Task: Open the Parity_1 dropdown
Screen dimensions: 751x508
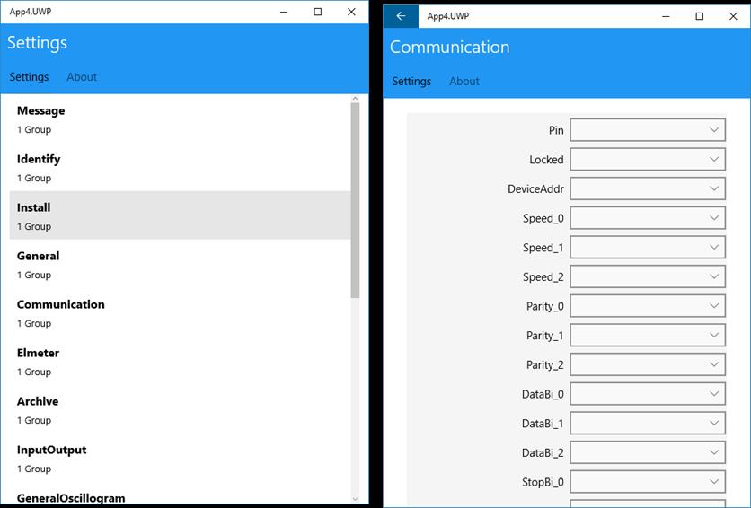Action: tap(648, 336)
